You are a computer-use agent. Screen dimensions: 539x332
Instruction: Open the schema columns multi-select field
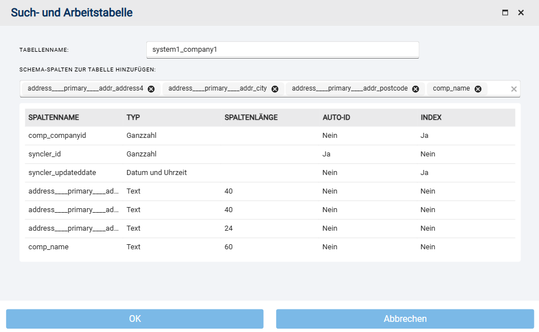(497, 89)
